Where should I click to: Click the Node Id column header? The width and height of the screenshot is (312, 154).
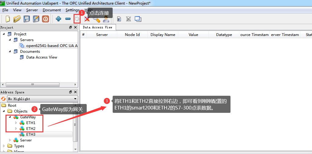132,34
